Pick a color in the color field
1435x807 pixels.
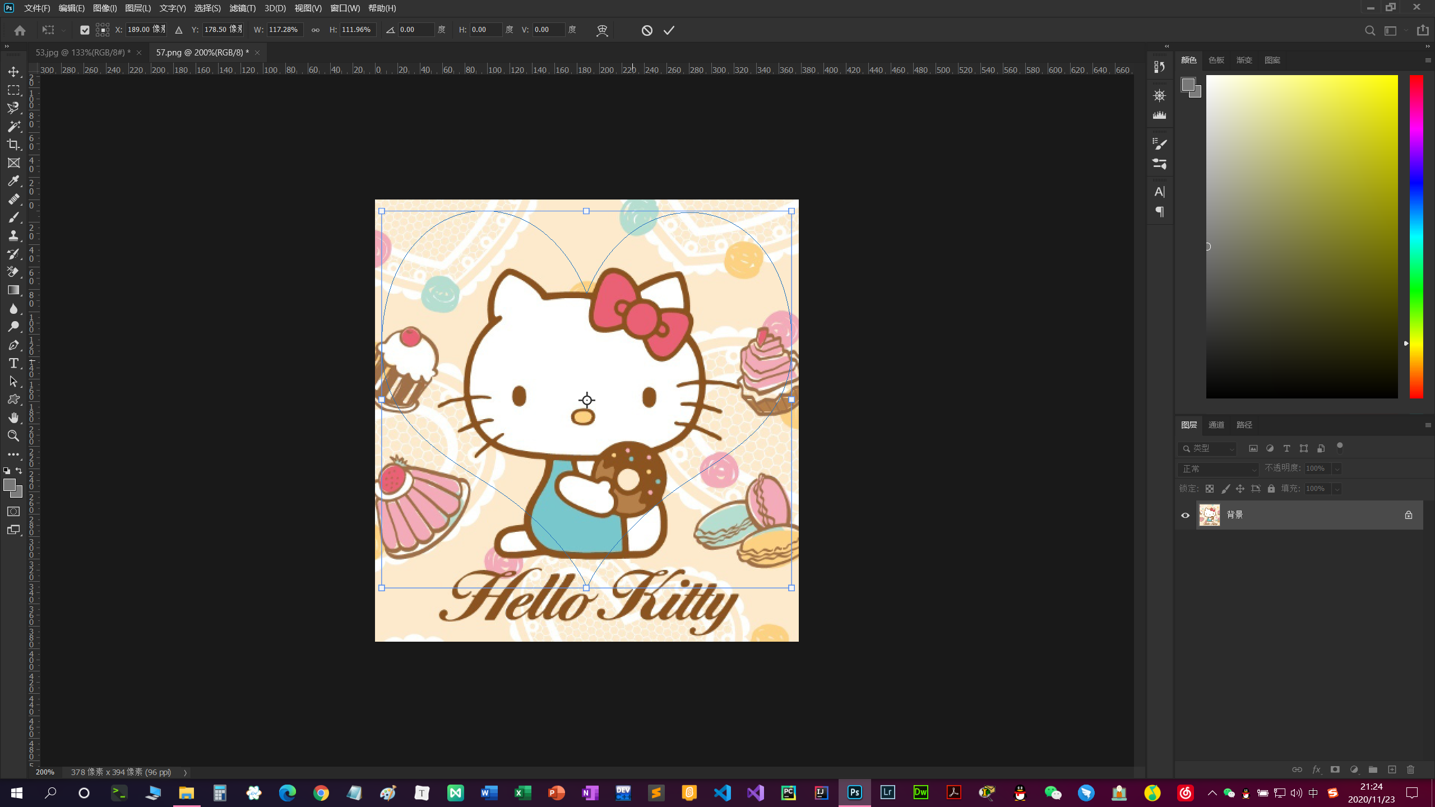click(x=1302, y=236)
